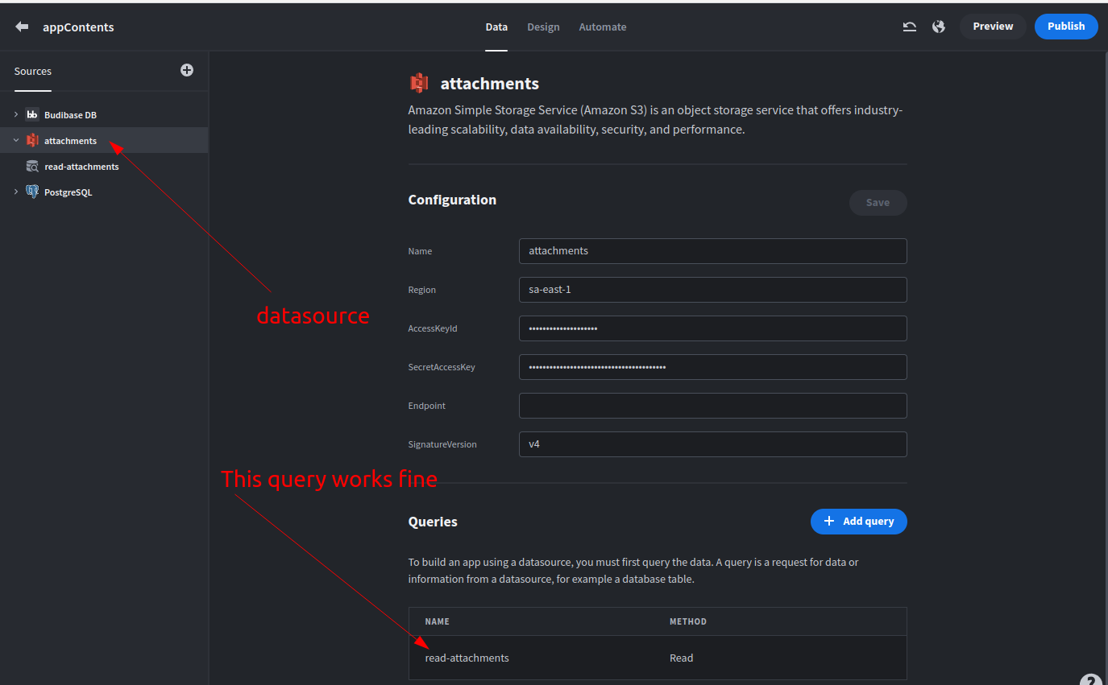The width and height of the screenshot is (1108, 685).
Task: Click the Budibase DB database icon
Action: (x=31, y=114)
